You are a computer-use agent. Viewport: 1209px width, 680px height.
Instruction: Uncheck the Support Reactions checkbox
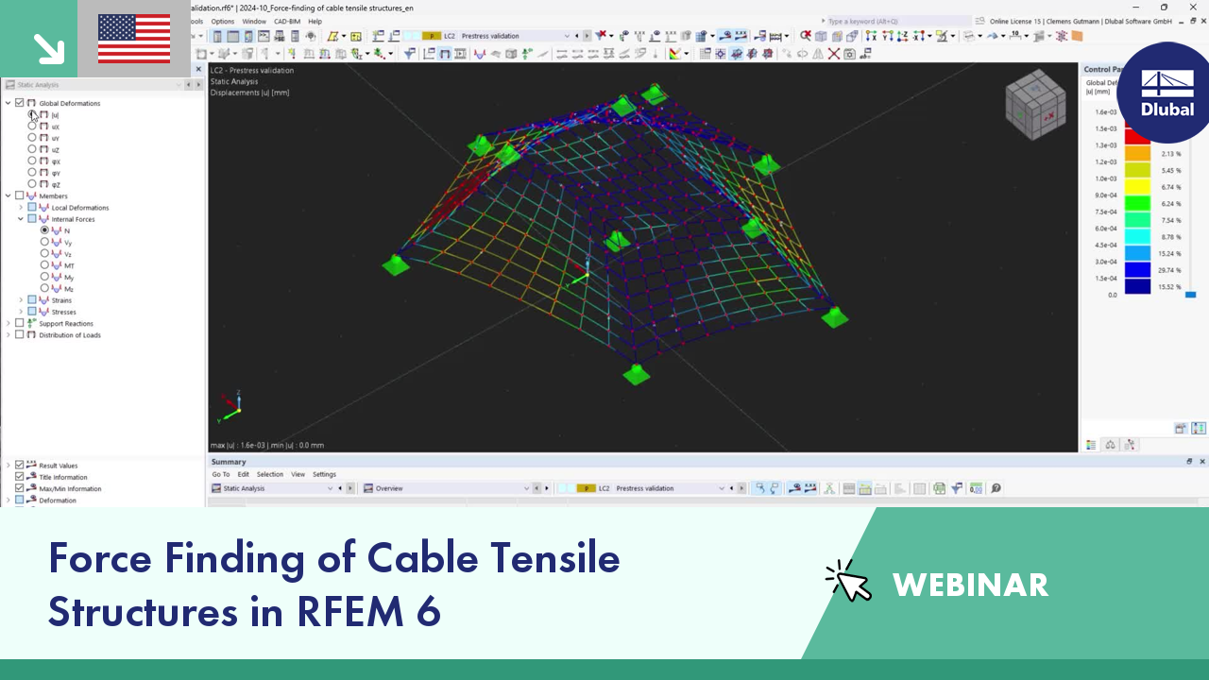[x=20, y=323]
